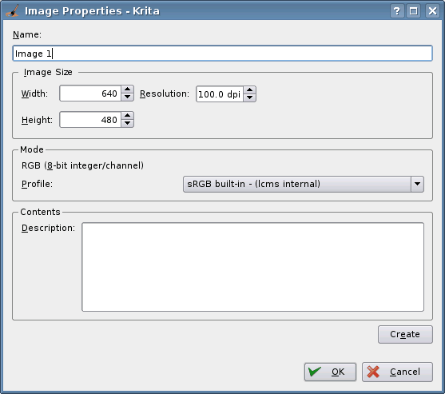Open the Profile dropdown arrow
Viewport: 445px width, 394px height.
(x=417, y=184)
